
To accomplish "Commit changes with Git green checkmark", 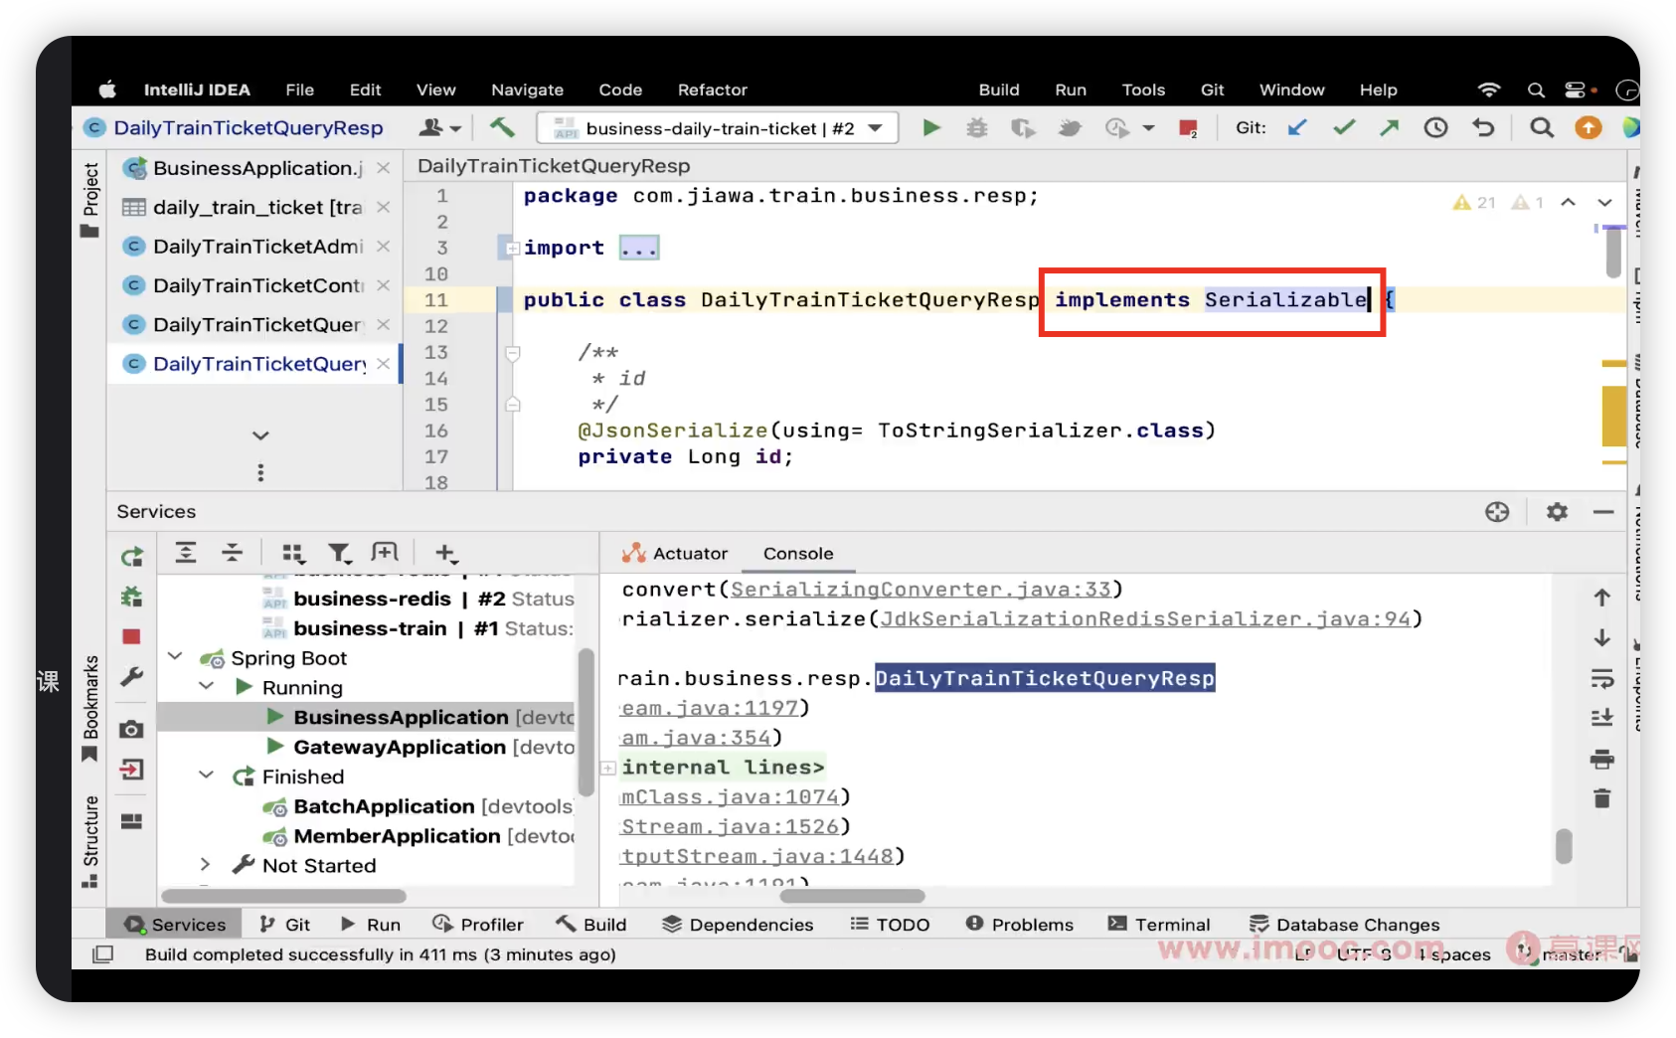I will (x=1344, y=127).
